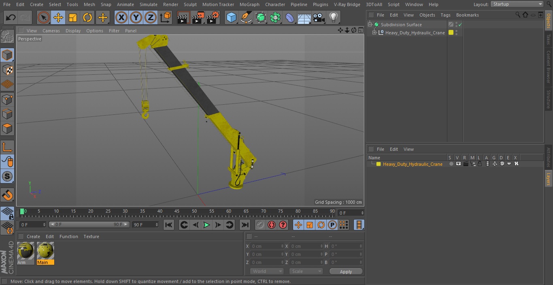
Task: Open Edit Render Settings icon
Action: [x=213, y=17]
